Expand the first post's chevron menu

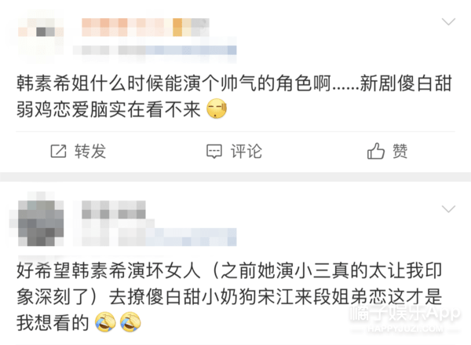[448, 22]
